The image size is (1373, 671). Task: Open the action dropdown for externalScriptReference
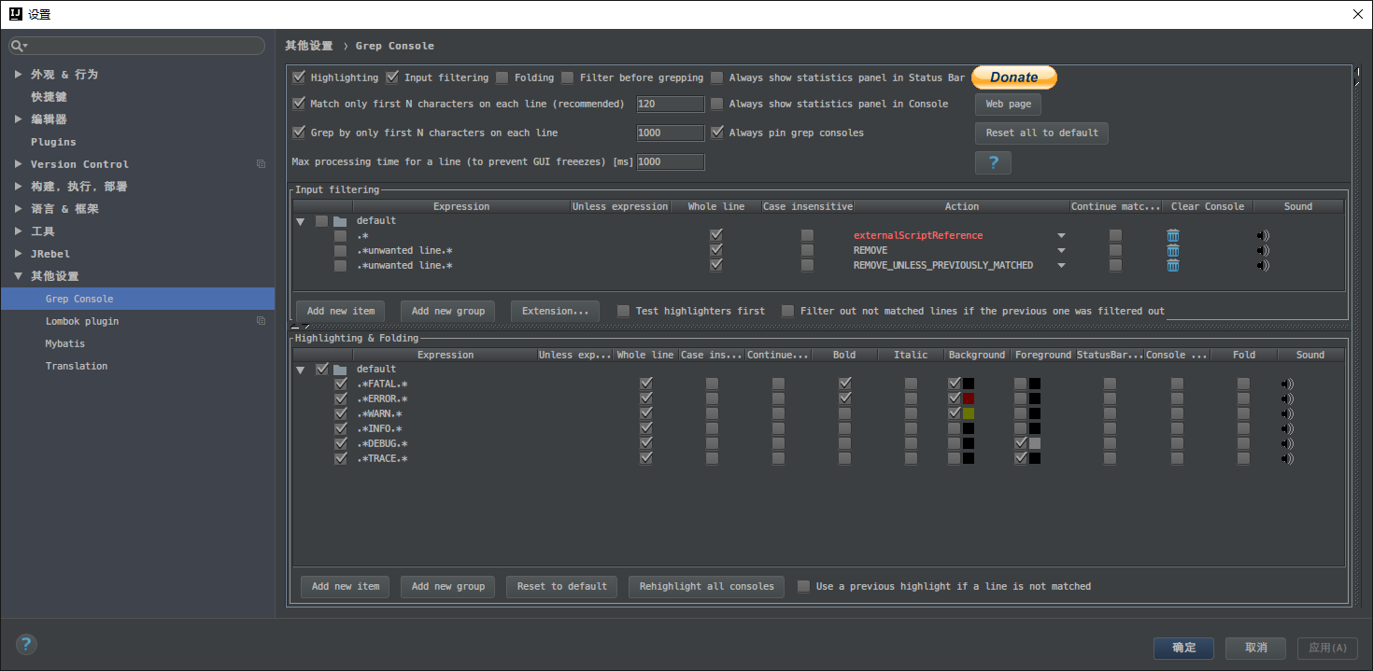click(1061, 235)
